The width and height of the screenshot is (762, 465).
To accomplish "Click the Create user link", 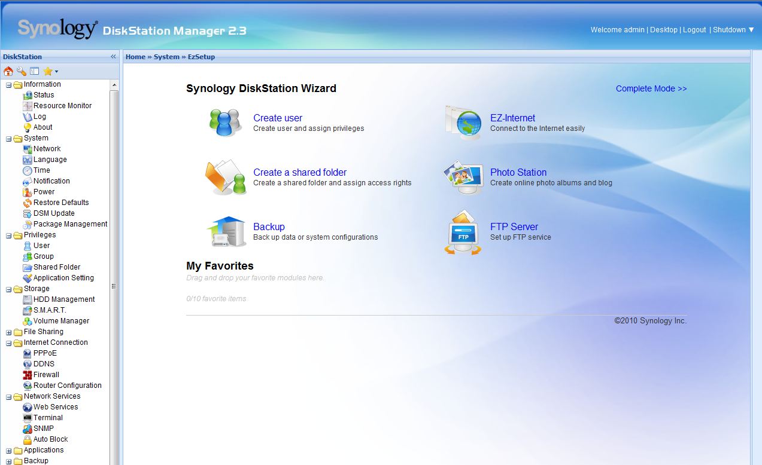I will [x=278, y=118].
